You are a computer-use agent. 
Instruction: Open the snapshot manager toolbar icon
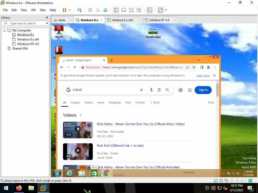105,10
